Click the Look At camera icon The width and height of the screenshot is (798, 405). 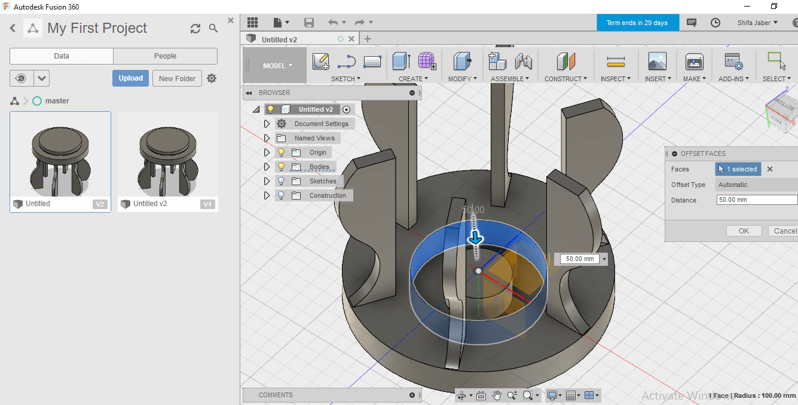pos(481,395)
